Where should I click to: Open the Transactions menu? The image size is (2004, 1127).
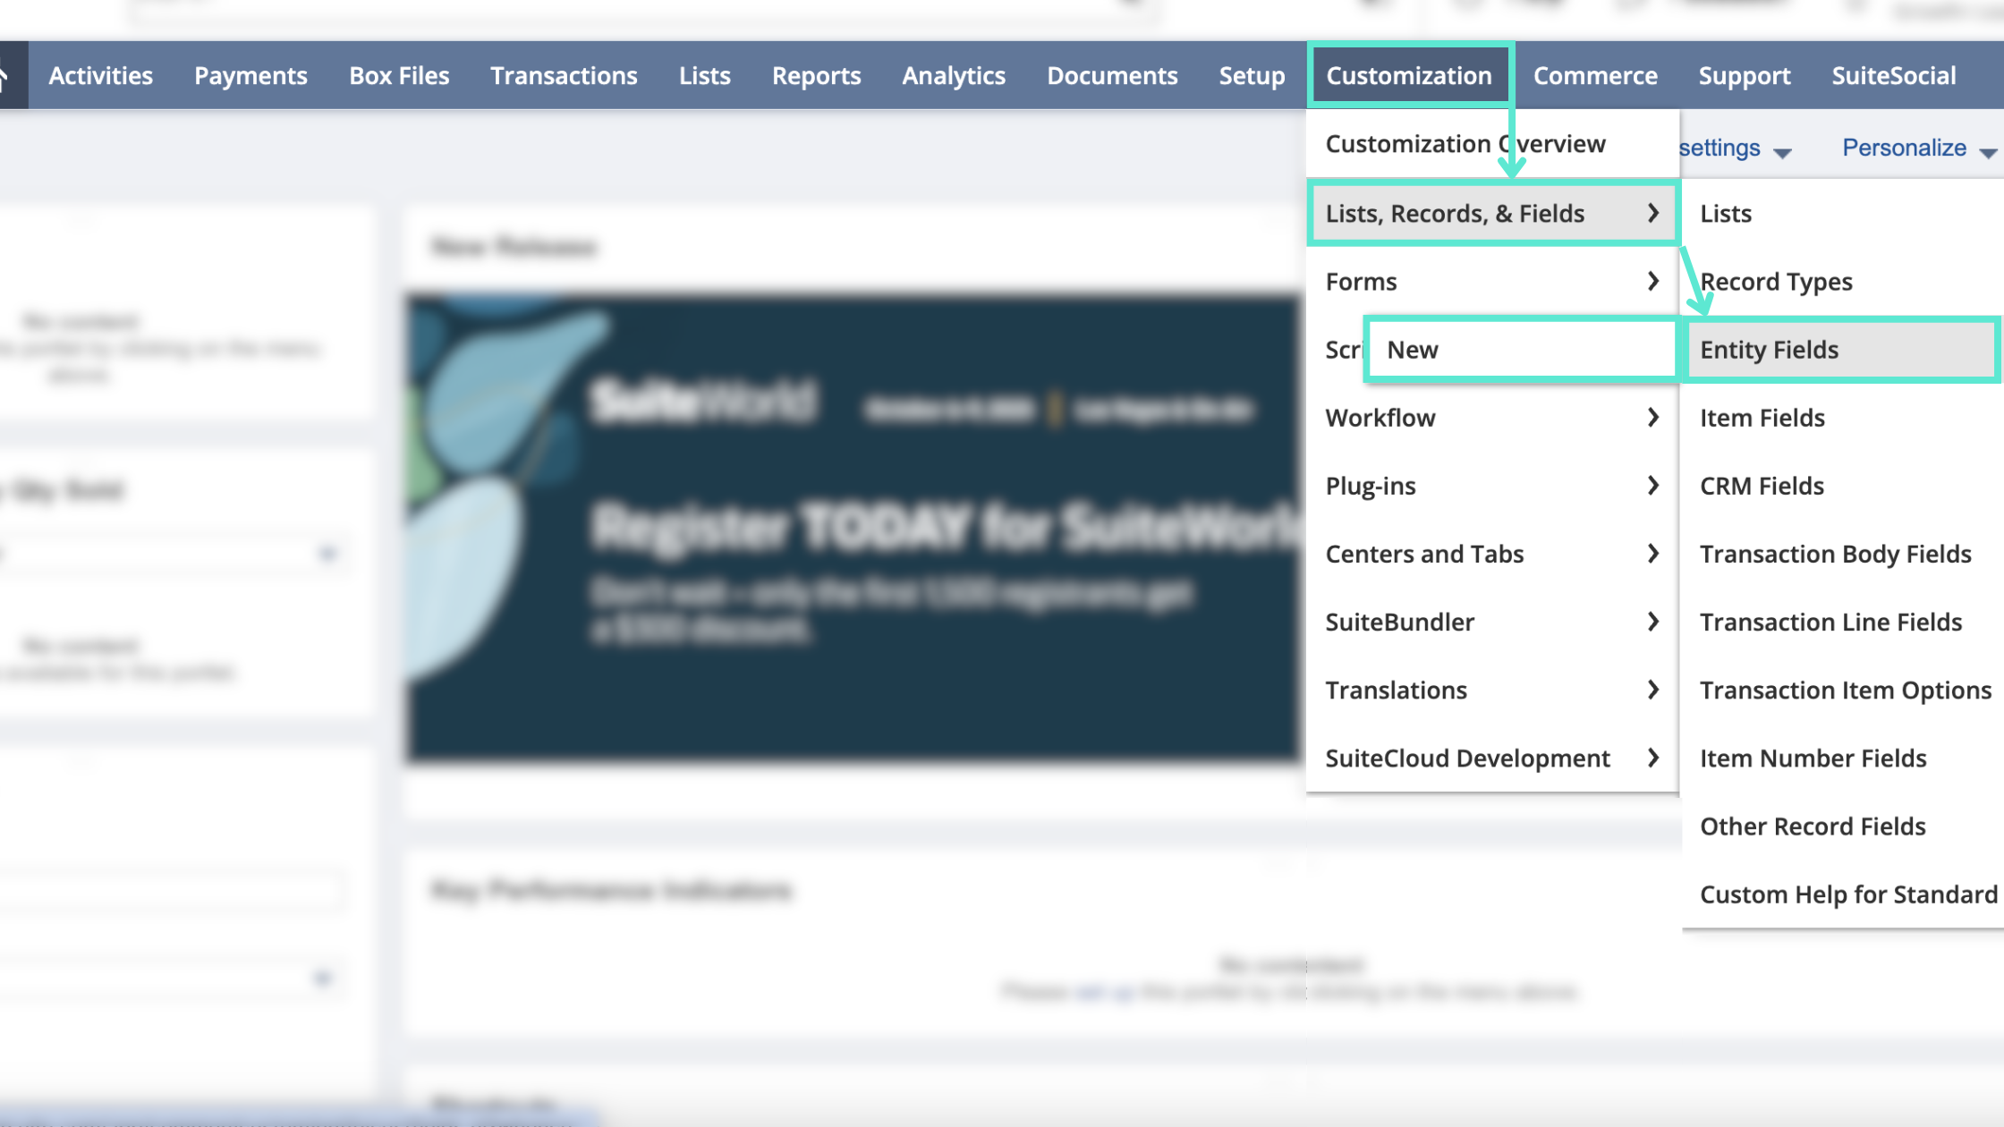[x=564, y=76]
